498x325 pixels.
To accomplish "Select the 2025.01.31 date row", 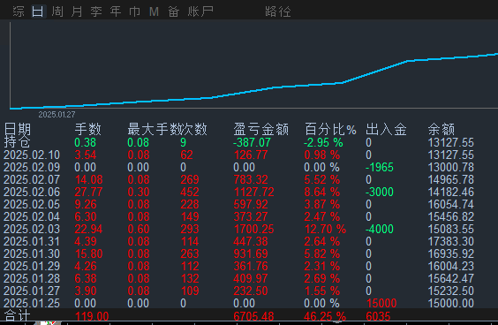I will [x=32, y=242].
